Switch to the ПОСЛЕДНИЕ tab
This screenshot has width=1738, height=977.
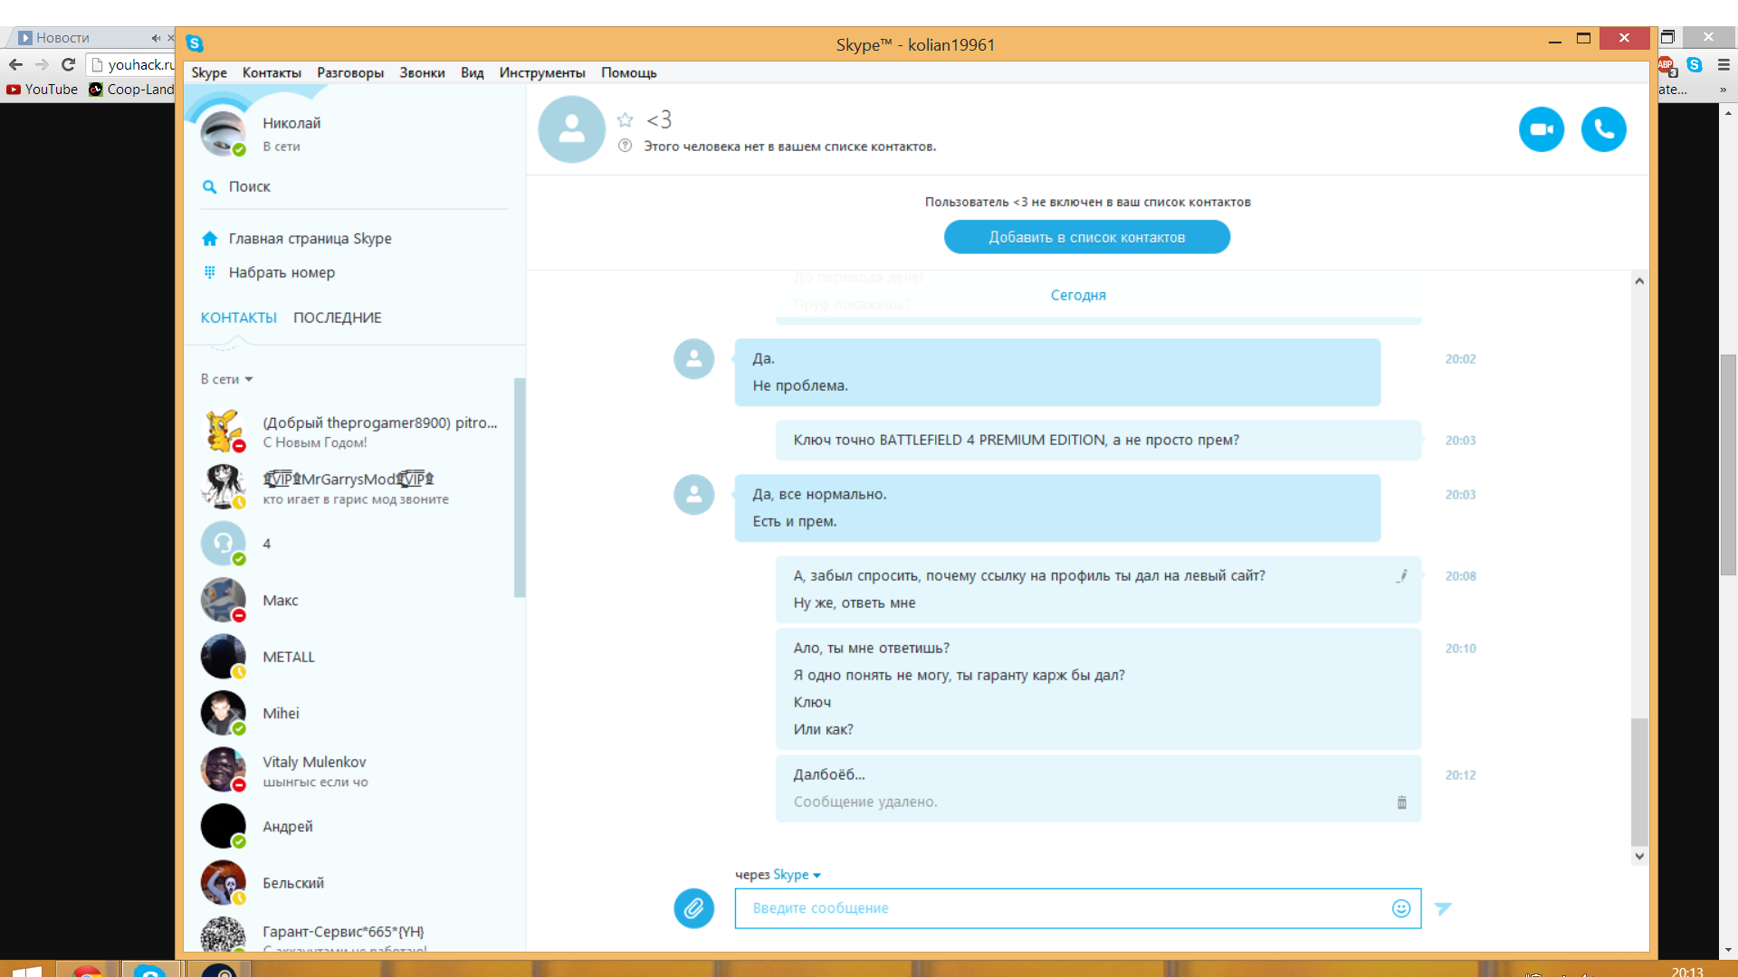pos(337,318)
